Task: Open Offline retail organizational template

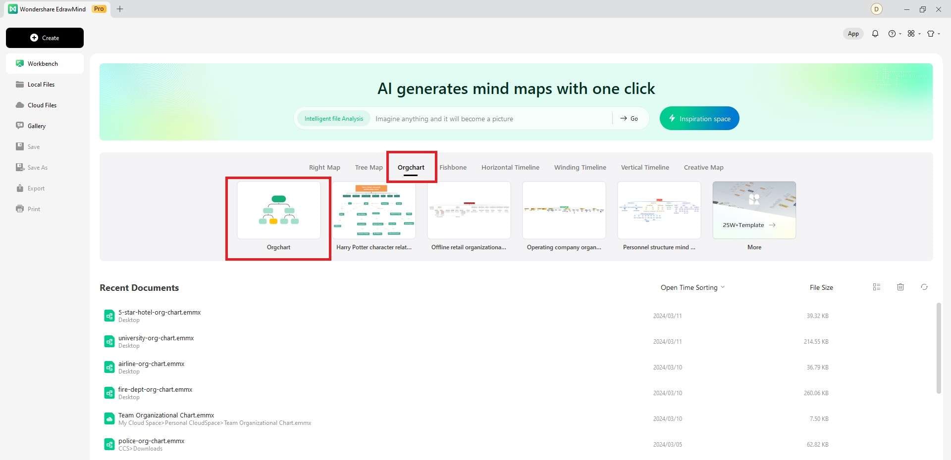Action: point(469,210)
